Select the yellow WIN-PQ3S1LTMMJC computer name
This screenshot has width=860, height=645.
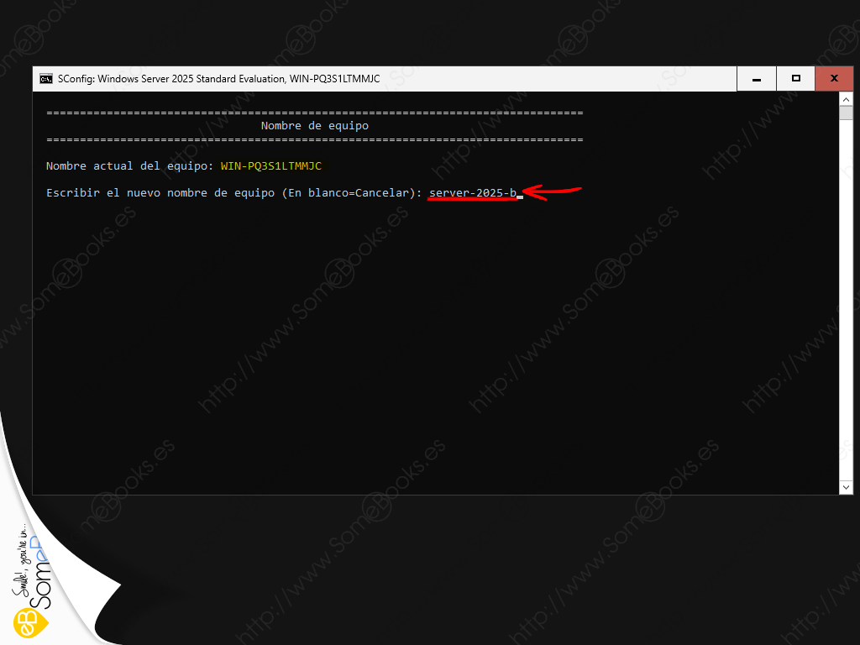[270, 166]
